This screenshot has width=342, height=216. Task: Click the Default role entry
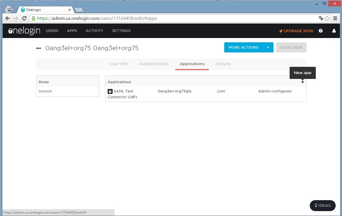(x=45, y=91)
